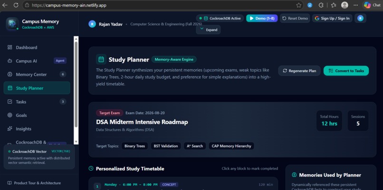Screen dimensions: 383x190
Task: Open Memory Center in sidebar
Action: [37, 74]
